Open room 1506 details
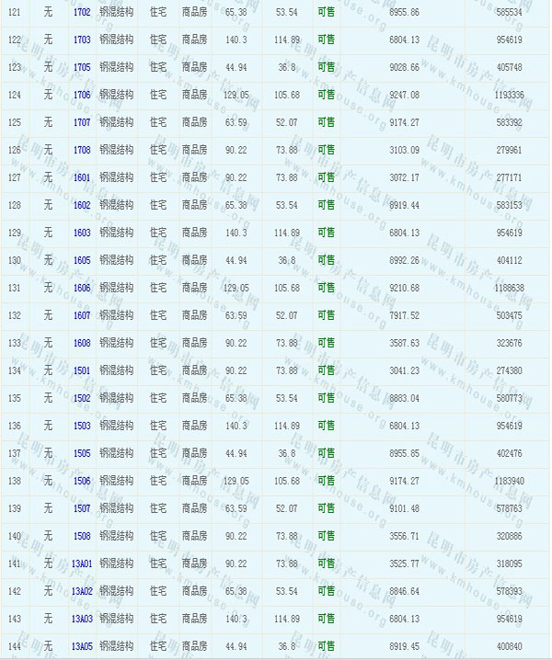 coord(82,482)
